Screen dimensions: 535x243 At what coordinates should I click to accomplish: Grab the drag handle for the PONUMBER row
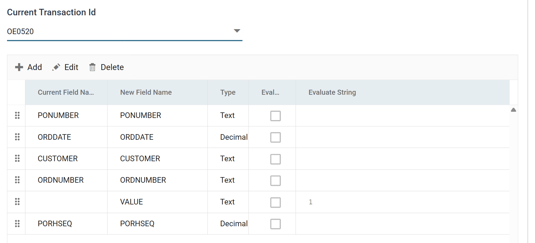17,115
